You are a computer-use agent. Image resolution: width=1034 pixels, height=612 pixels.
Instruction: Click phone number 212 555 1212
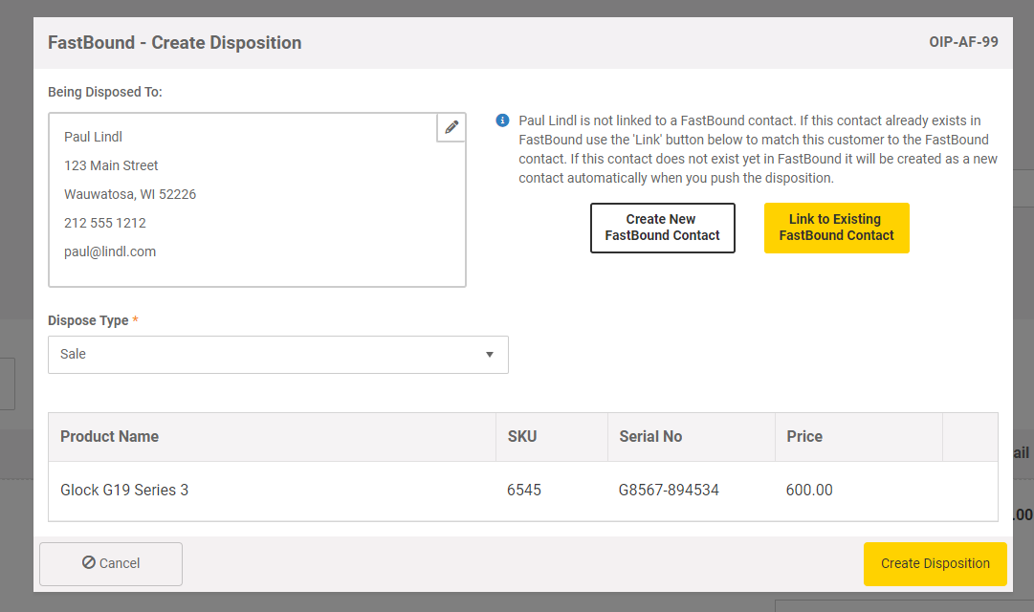coord(105,223)
